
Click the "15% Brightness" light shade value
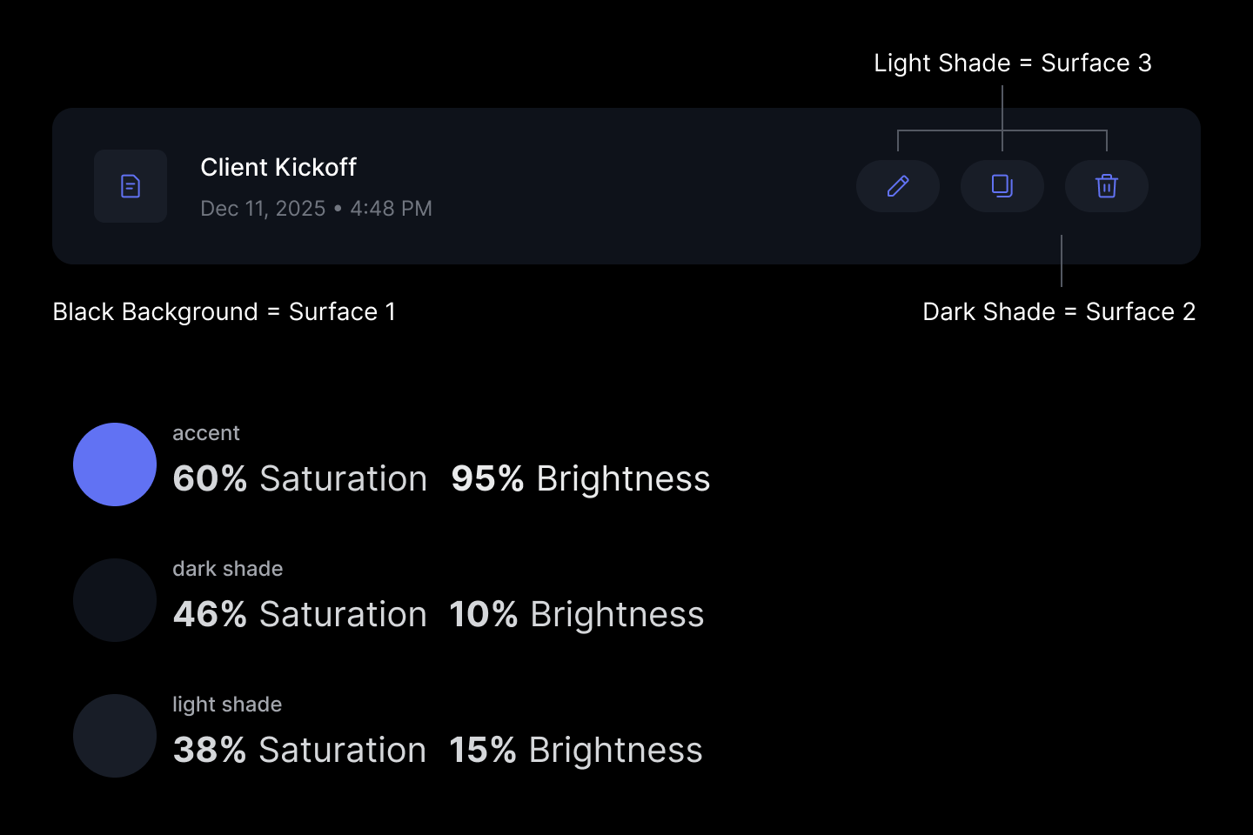point(575,751)
